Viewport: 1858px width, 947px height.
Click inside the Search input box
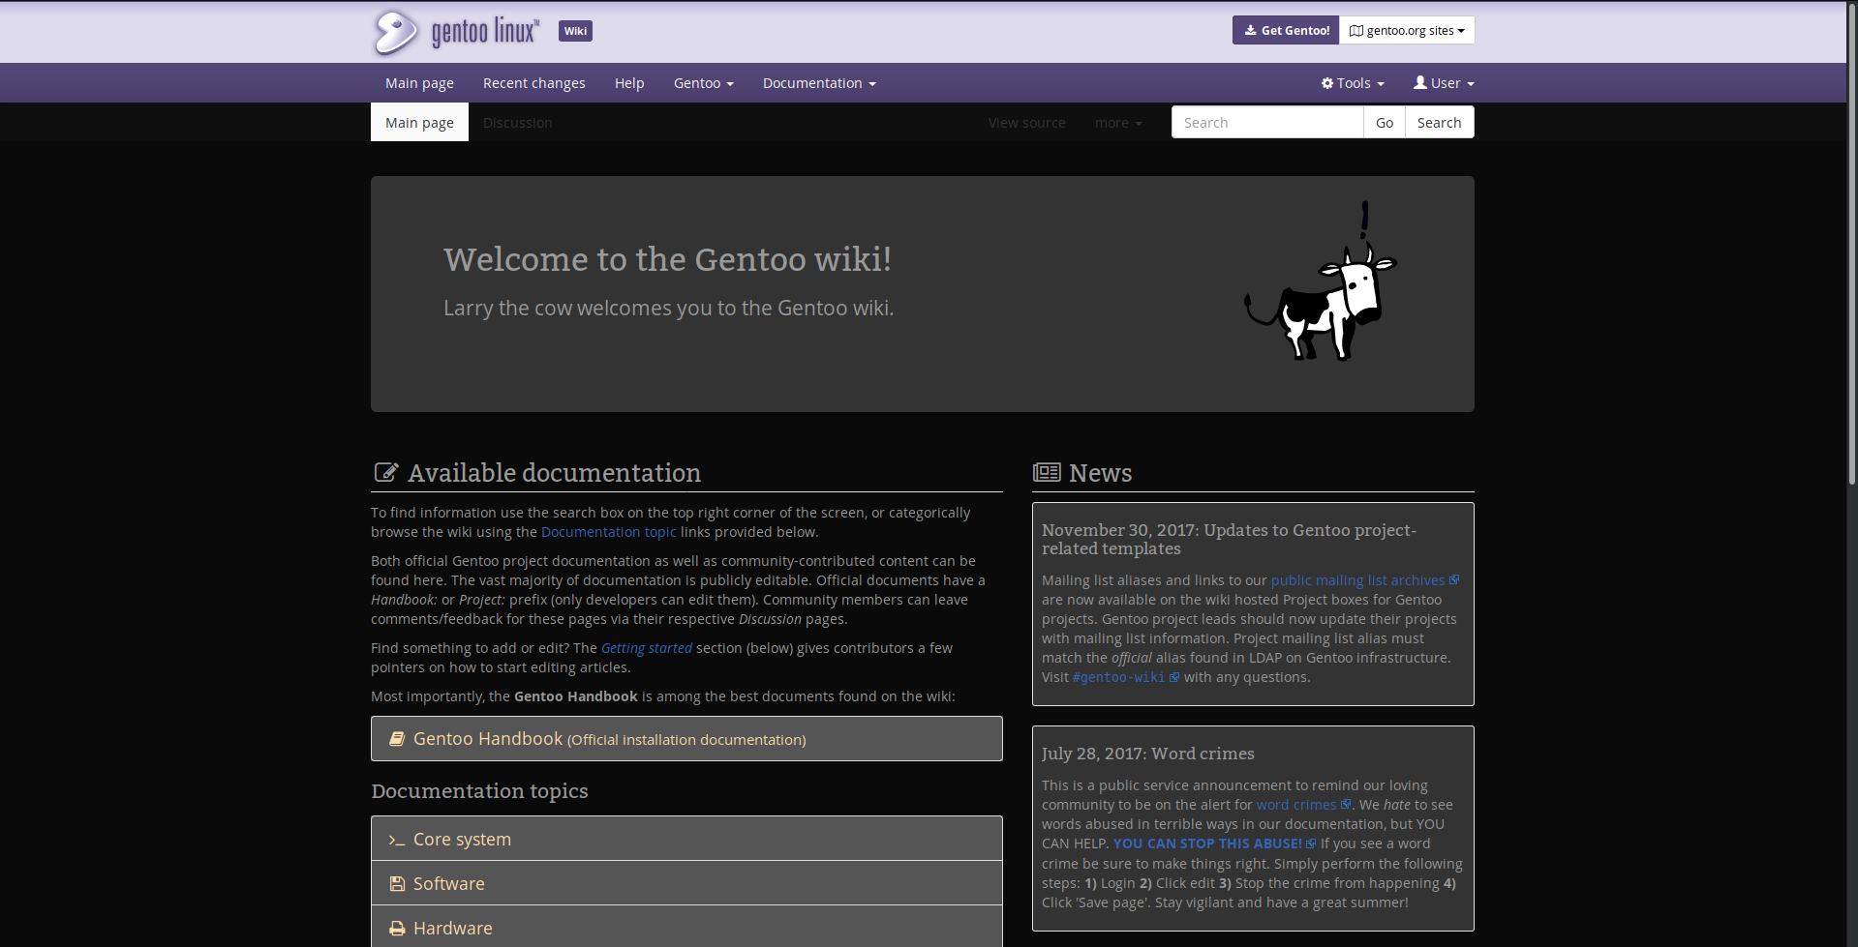click(x=1266, y=122)
